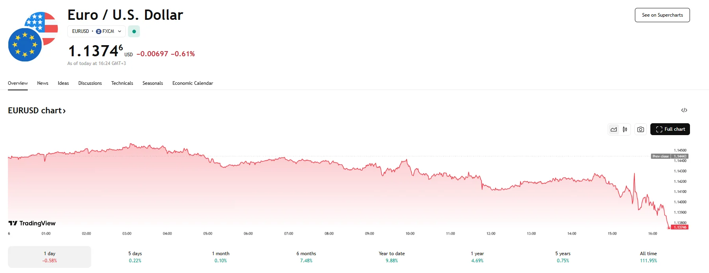Select the All time range
Image resolution: width=709 pixels, height=273 pixels.
(648, 257)
